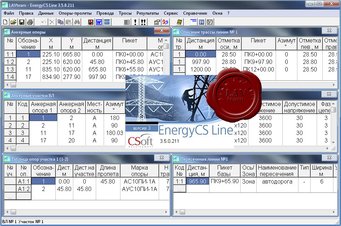Open the Результаты menu
Image resolution: width=341 pixels, height=226 pixels.
tap(148, 13)
